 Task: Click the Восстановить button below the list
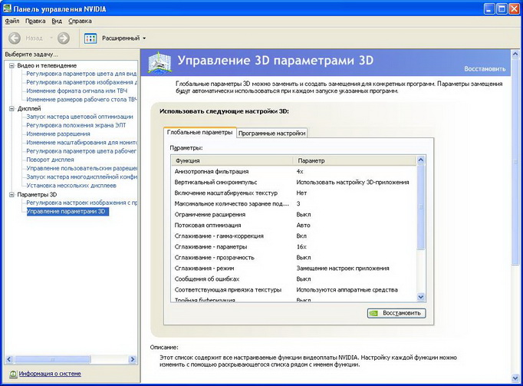(x=396, y=313)
